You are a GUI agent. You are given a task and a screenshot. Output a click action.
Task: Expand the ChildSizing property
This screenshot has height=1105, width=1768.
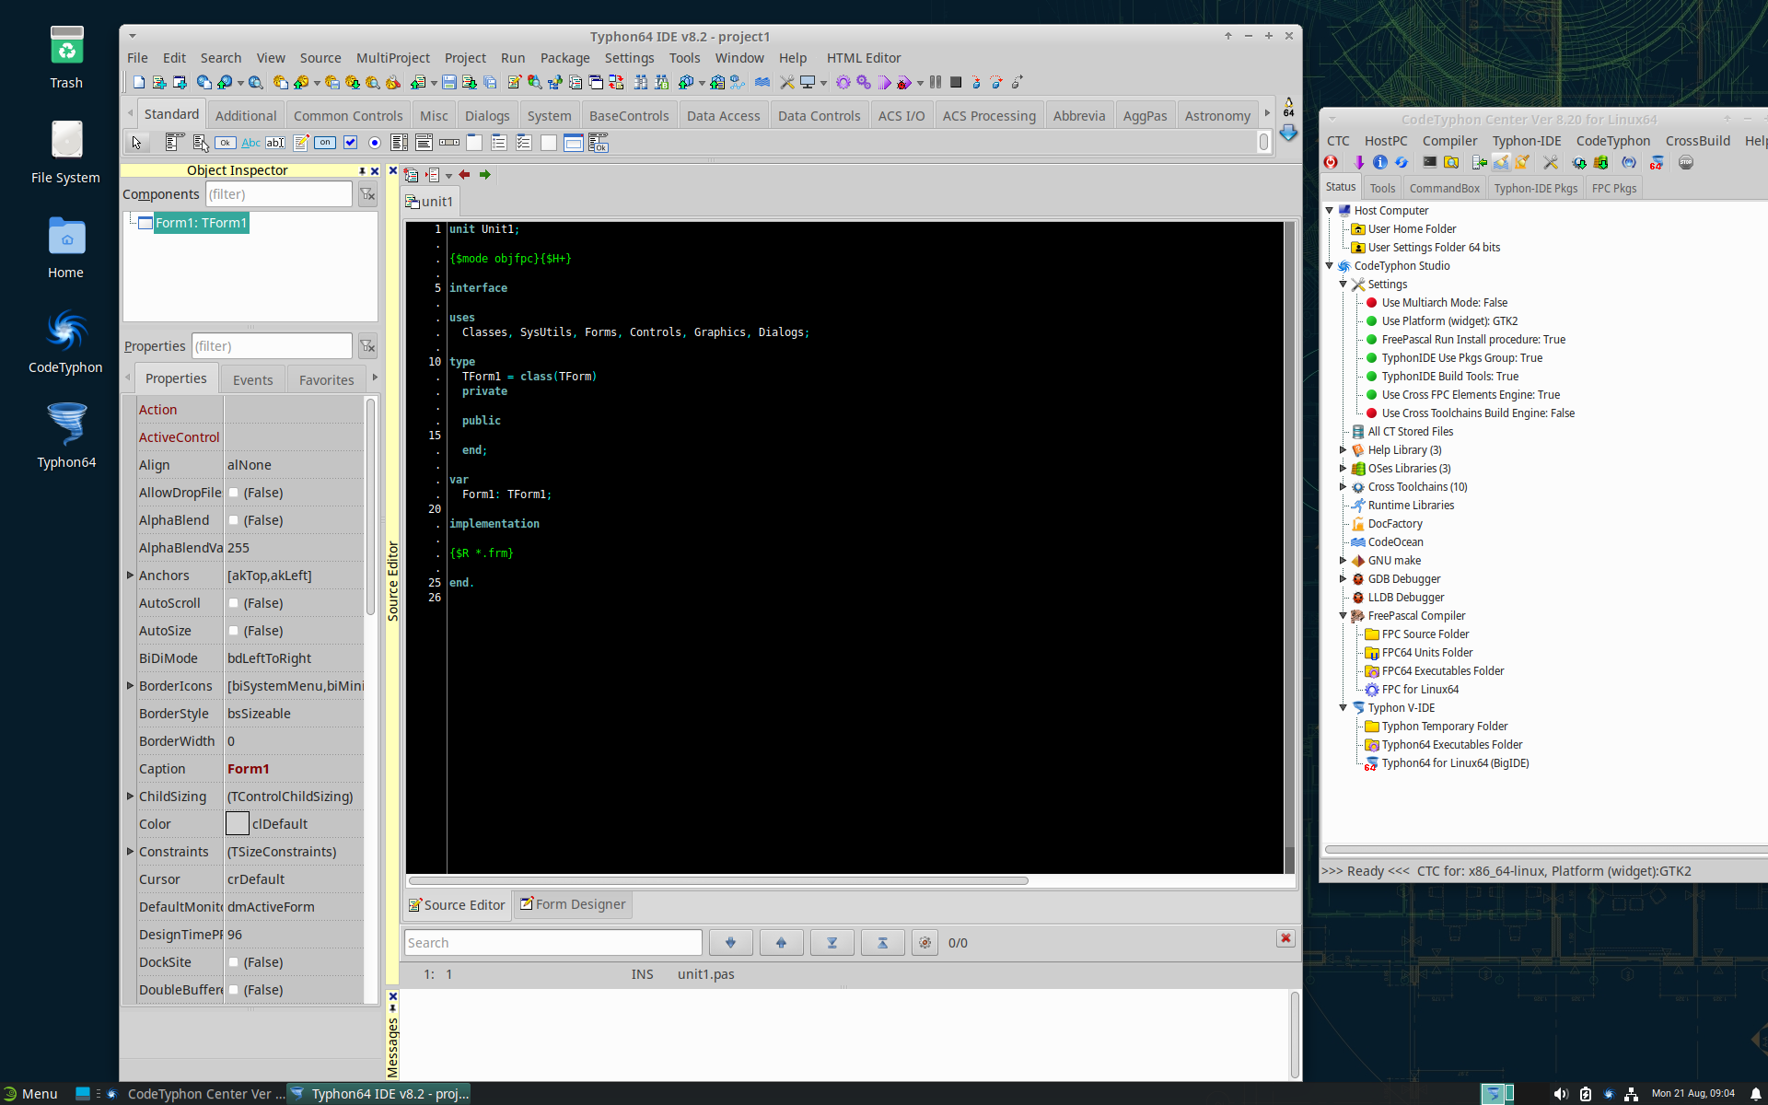coord(130,797)
